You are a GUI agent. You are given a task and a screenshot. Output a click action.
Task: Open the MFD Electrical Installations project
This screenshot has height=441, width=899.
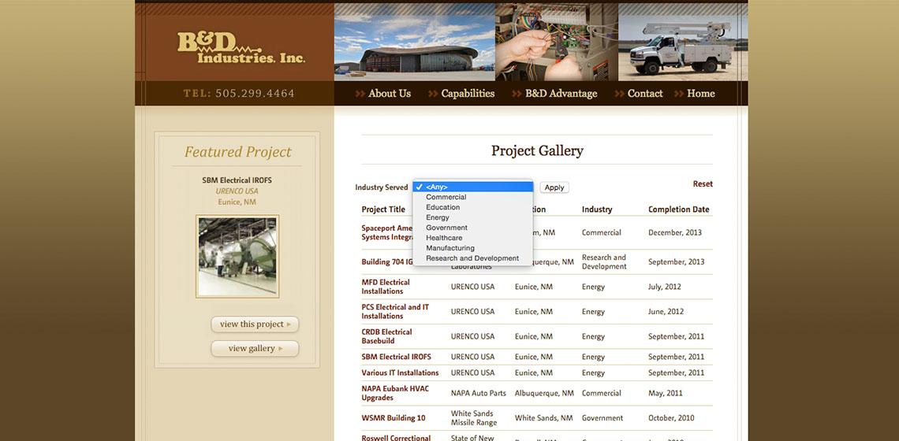(x=386, y=287)
